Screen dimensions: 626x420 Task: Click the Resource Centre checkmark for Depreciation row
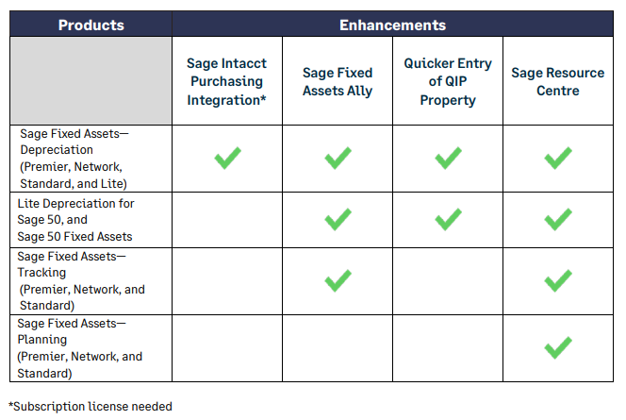click(558, 159)
